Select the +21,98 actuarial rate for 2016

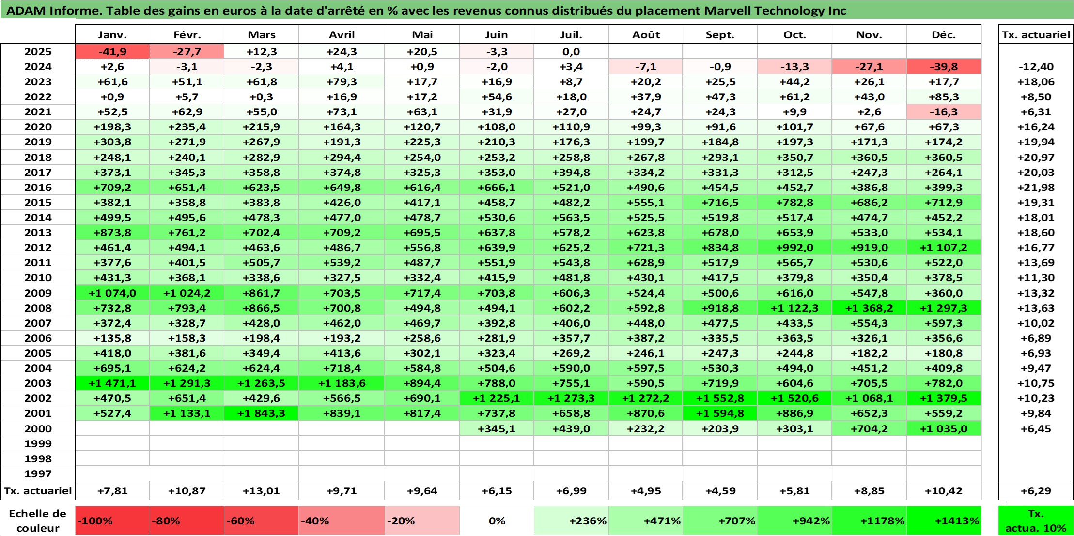pos(1036,188)
